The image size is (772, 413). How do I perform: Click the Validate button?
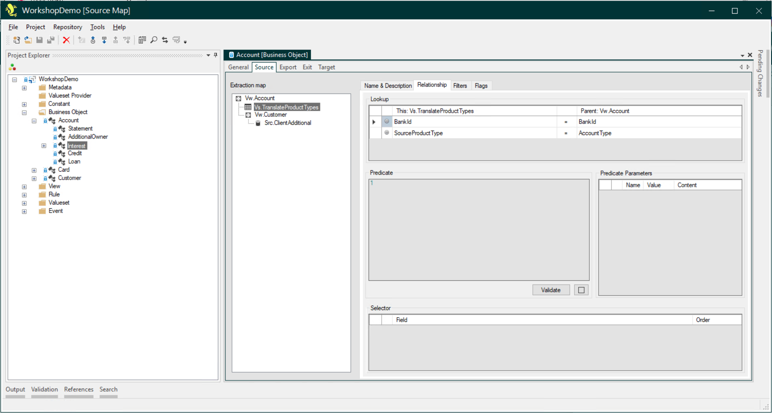coord(551,289)
